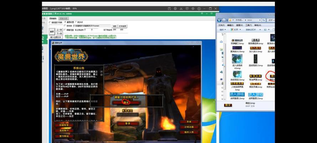Click the 系统 button in game
Screen dimensions: 317x143
(189, 122)
